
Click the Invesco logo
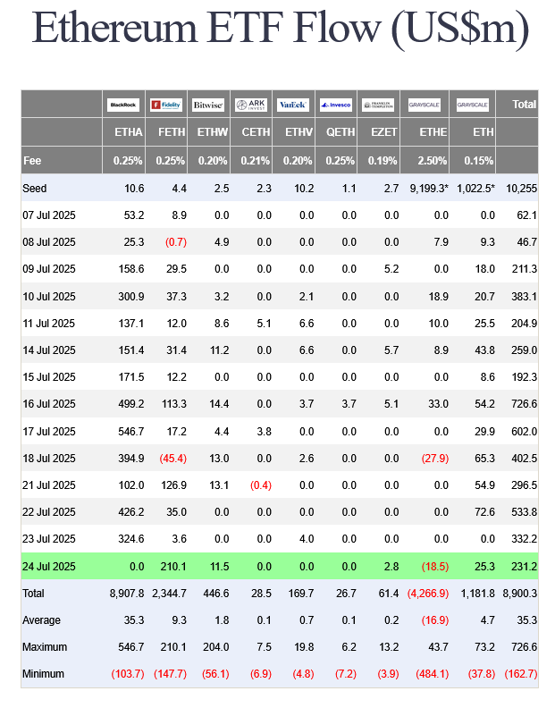click(x=336, y=105)
